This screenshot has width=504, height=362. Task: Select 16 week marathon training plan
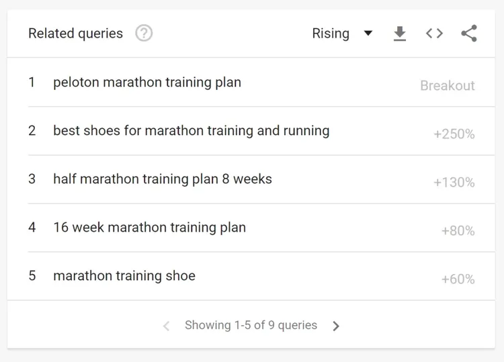[x=149, y=228]
